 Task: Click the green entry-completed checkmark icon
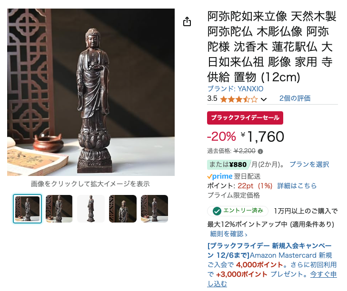[217, 211]
